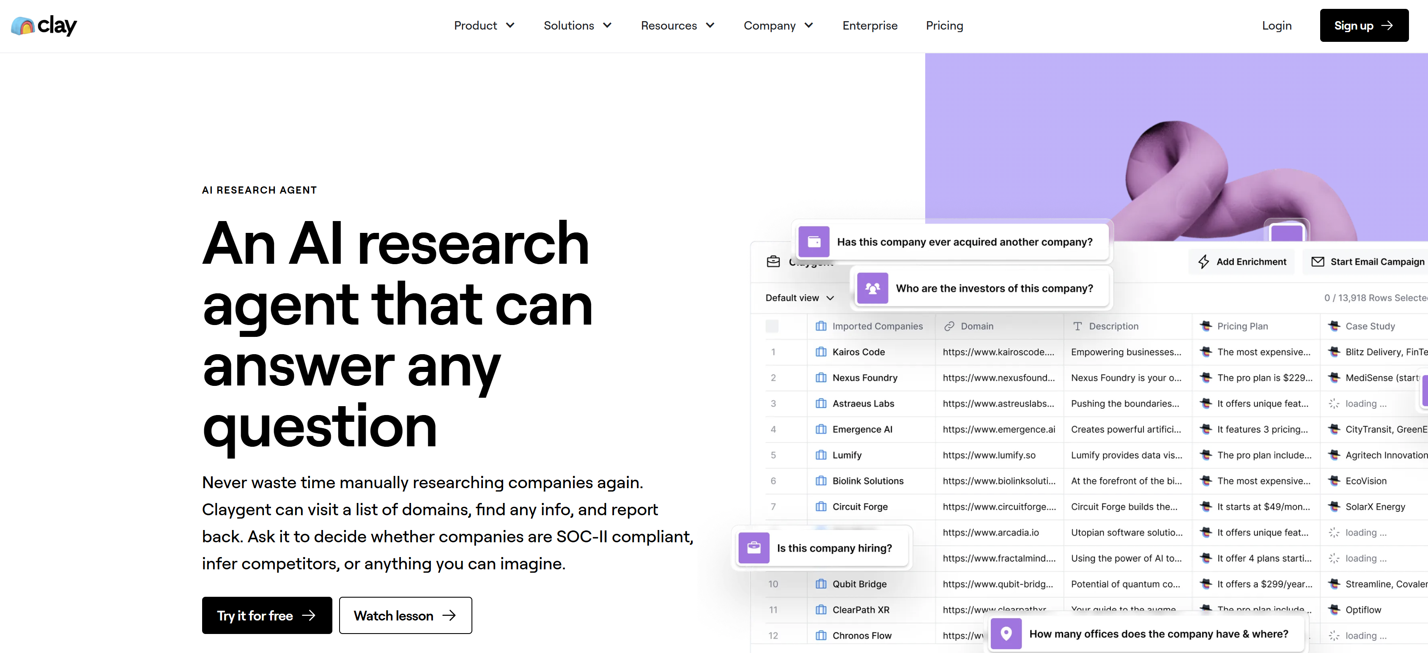Click the Domain column link icon
Viewport: 1428px width, 653px height.
click(949, 326)
